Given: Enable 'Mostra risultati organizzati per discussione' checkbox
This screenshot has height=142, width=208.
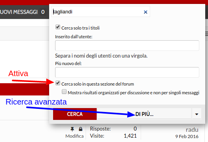Looking at the screenshot, I should 64,92.
